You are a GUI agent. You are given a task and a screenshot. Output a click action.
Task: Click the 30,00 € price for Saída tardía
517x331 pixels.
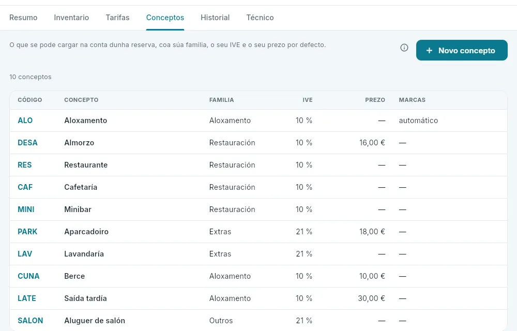(372, 298)
